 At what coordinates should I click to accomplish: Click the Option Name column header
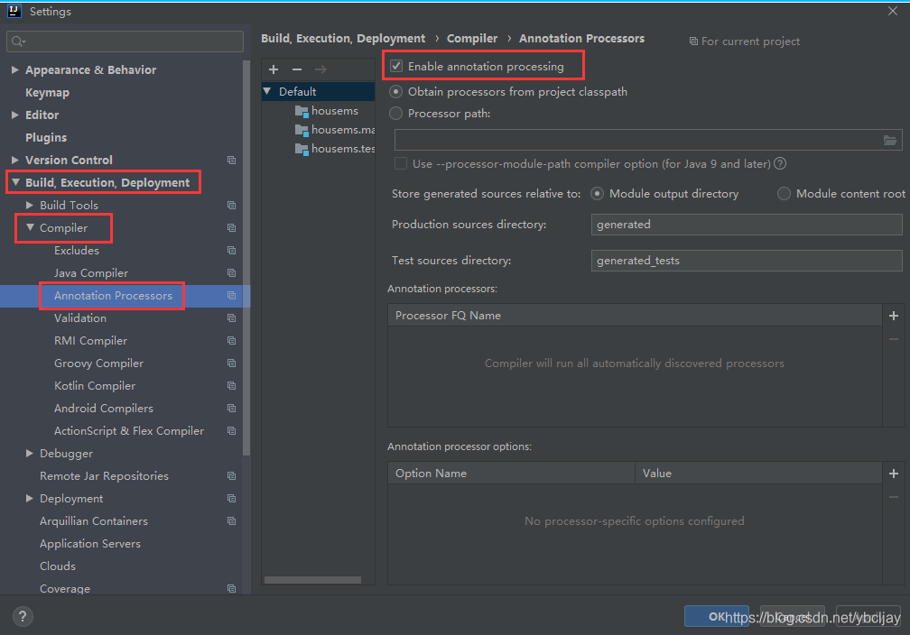[x=511, y=474]
